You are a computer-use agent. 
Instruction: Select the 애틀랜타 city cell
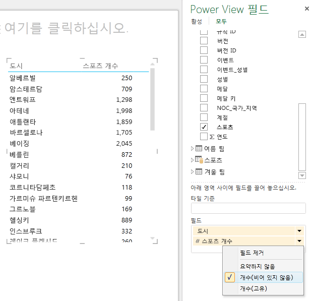[23, 122]
